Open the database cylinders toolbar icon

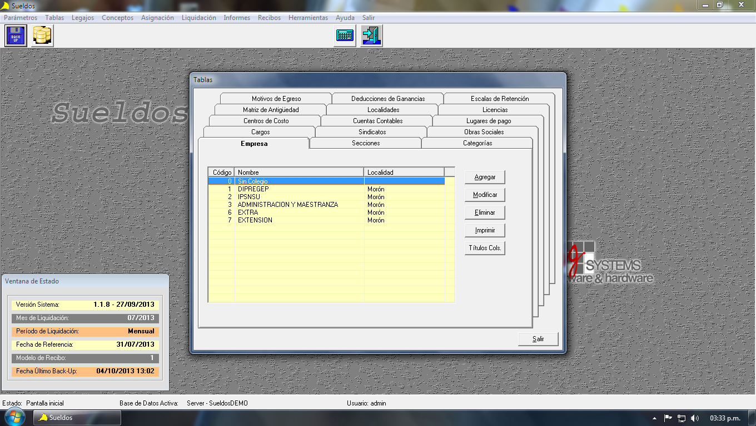(x=42, y=36)
